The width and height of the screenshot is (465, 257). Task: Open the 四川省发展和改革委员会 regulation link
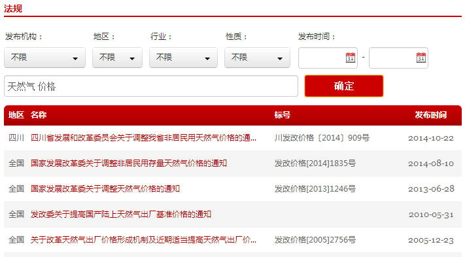tap(143, 138)
